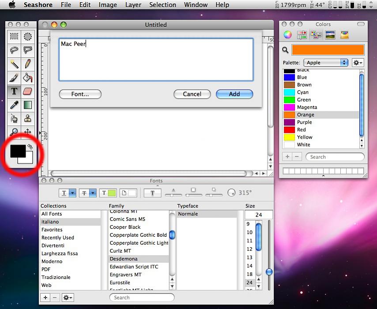Click the green text color button in Fonts
This screenshot has height=309, width=377.
point(108,193)
